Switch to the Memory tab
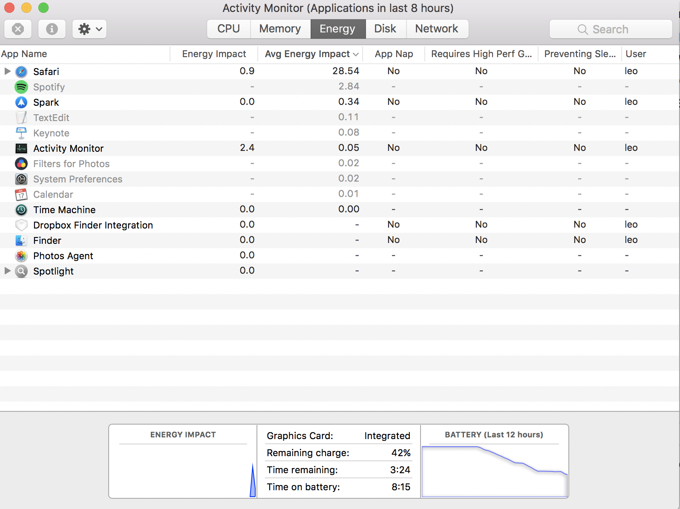This screenshot has height=509, width=680. [280, 29]
